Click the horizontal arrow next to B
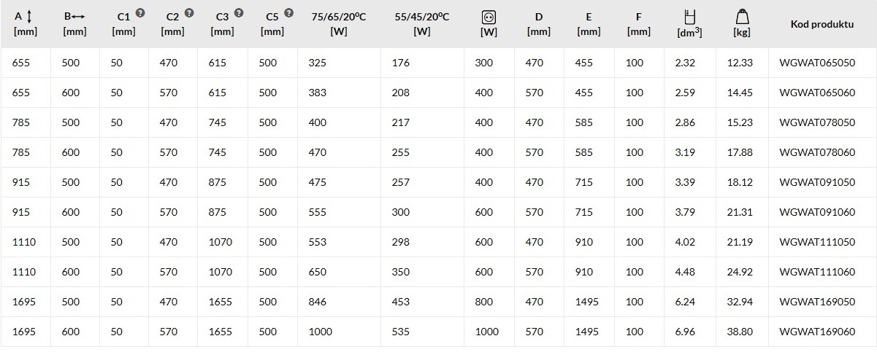877x352 pixels. click(78, 16)
